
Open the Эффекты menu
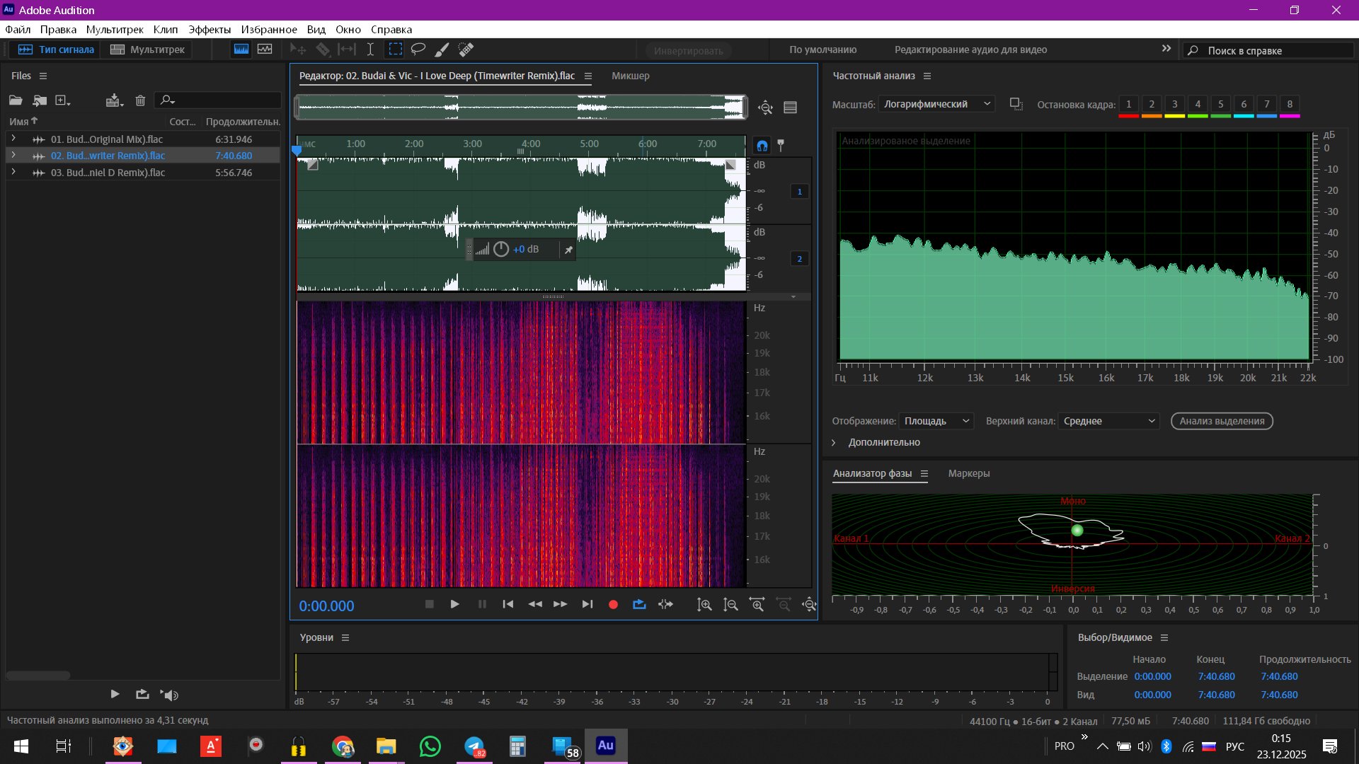(210, 30)
